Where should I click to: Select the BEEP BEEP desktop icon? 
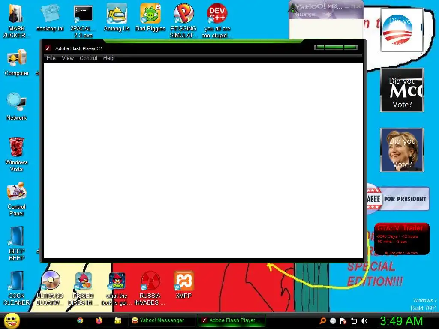pos(17,244)
